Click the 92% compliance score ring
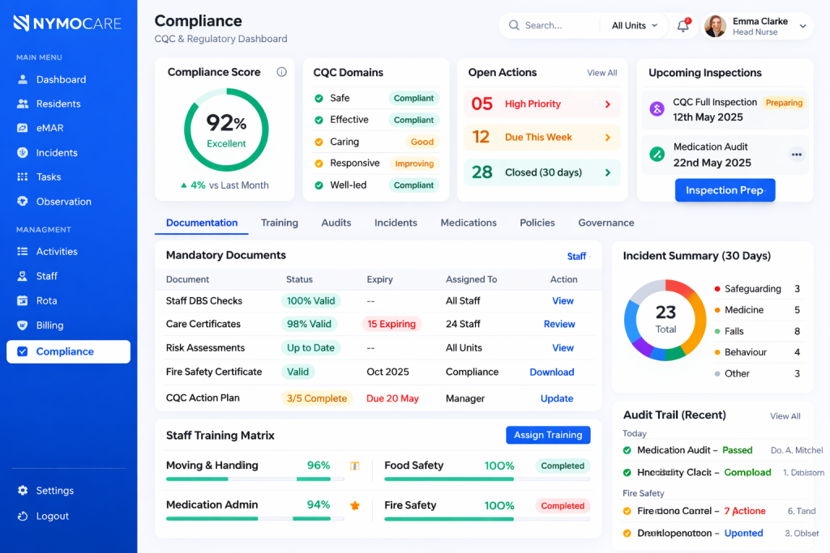Screen dimensions: 830x553 (x=226, y=130)
